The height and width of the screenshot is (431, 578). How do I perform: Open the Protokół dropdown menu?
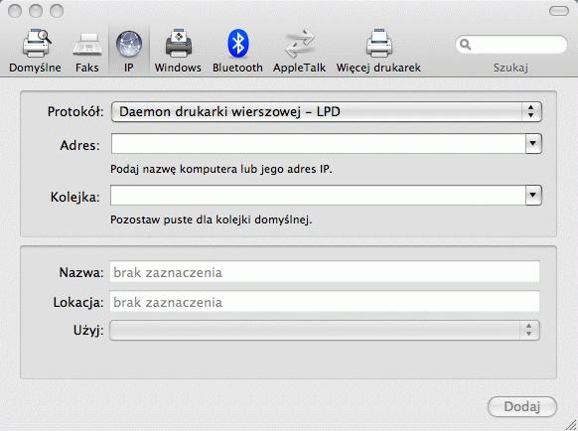tap(327, 111)
